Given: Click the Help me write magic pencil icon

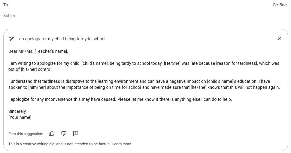Looking at the screenshot, I should click(x=11, y=39).
